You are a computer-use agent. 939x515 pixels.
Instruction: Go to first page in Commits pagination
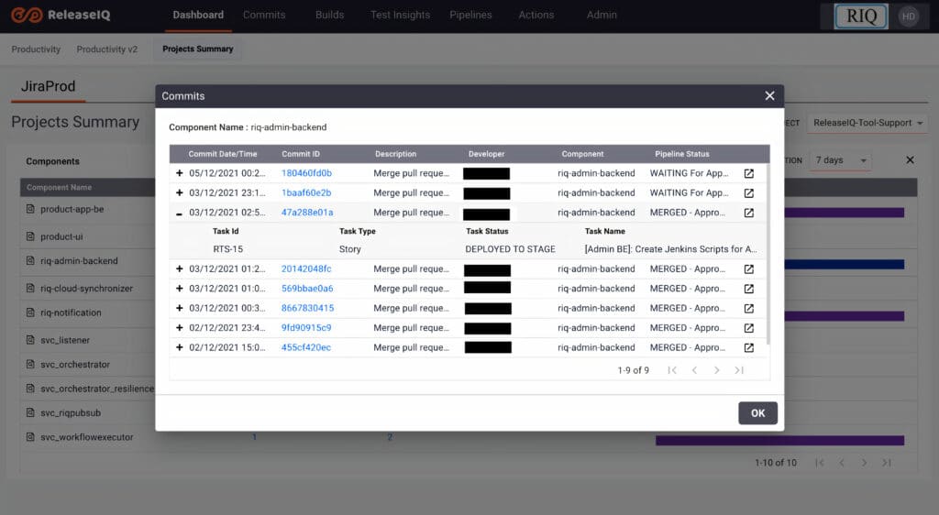672,370
